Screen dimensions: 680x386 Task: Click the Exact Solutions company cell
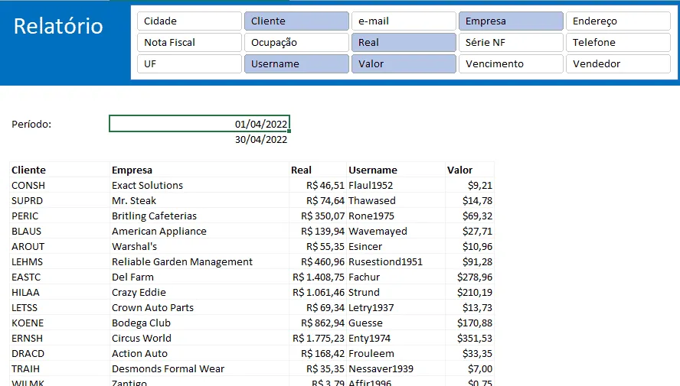click(200, 185)
